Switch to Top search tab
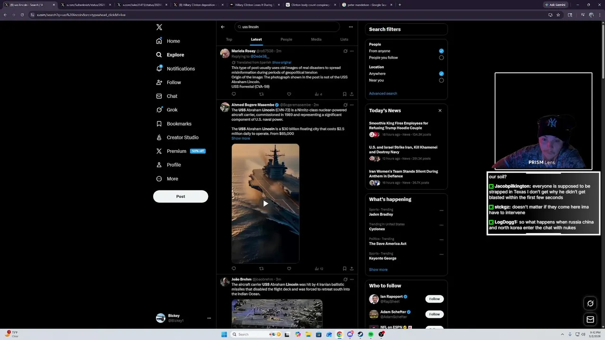The height and width of the screenshot is (340, 605). click(229, 40)
